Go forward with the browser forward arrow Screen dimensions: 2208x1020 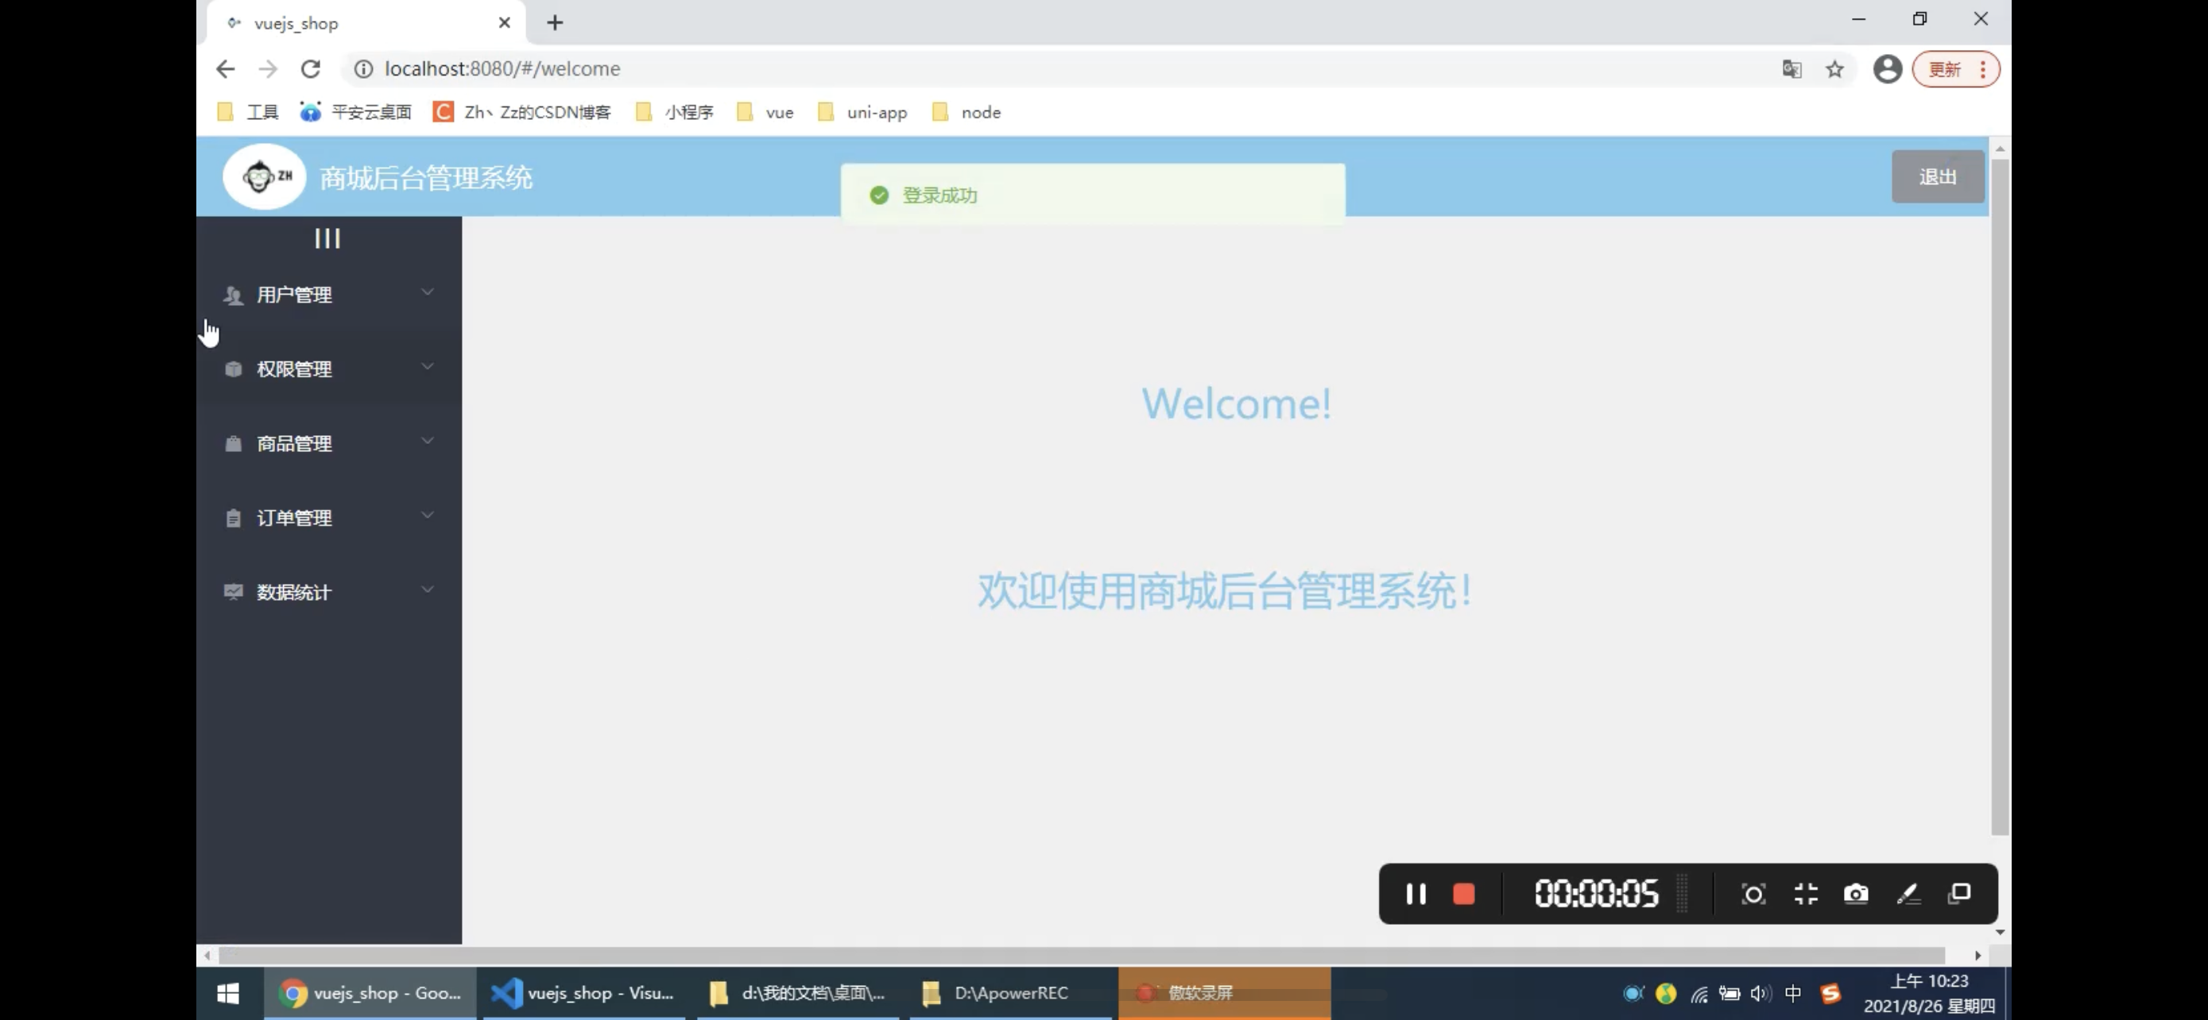267,68
